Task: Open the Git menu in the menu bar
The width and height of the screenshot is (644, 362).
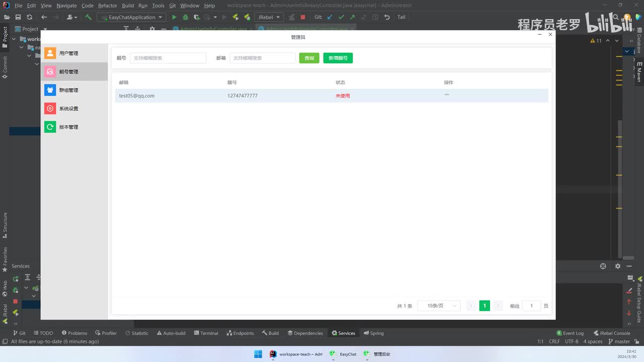Action: pyautogui.click(x=173, y=6)
